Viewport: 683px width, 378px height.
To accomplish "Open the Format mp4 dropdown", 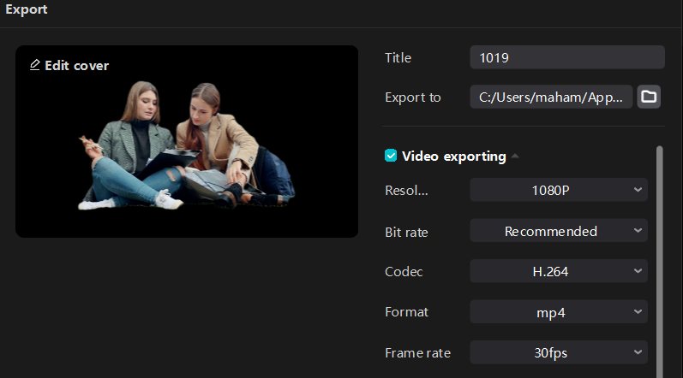I will (x=559, y=312).
